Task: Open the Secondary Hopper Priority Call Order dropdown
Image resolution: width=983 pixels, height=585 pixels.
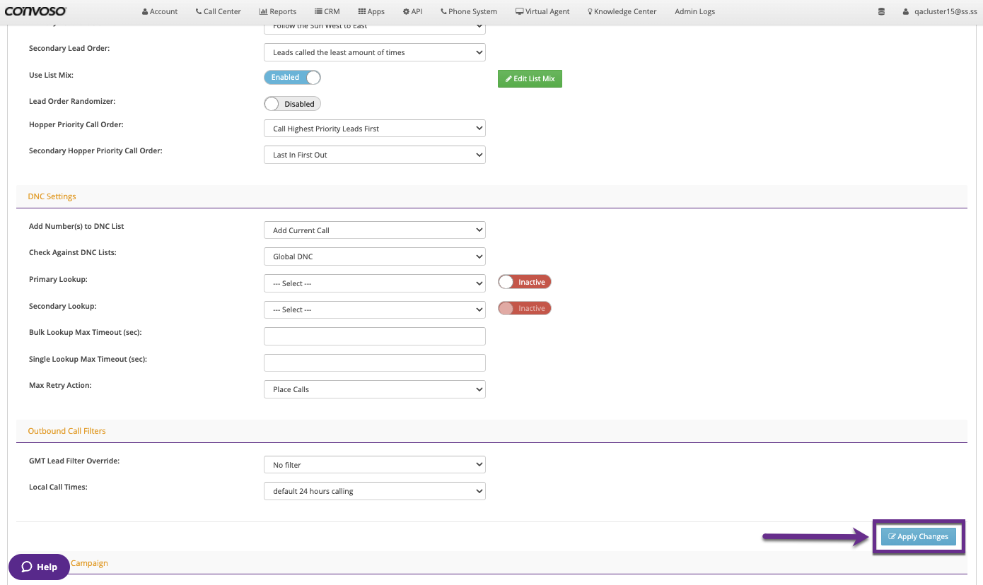Action: click(375, 155)
